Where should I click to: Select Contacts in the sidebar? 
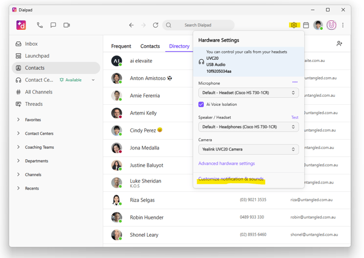pyautogui.click(x=56, y=68)
